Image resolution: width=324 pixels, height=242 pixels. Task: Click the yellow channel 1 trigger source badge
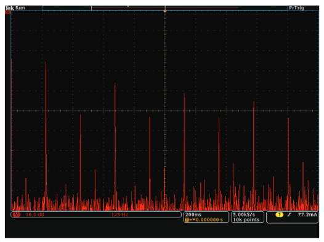(279, 215)
